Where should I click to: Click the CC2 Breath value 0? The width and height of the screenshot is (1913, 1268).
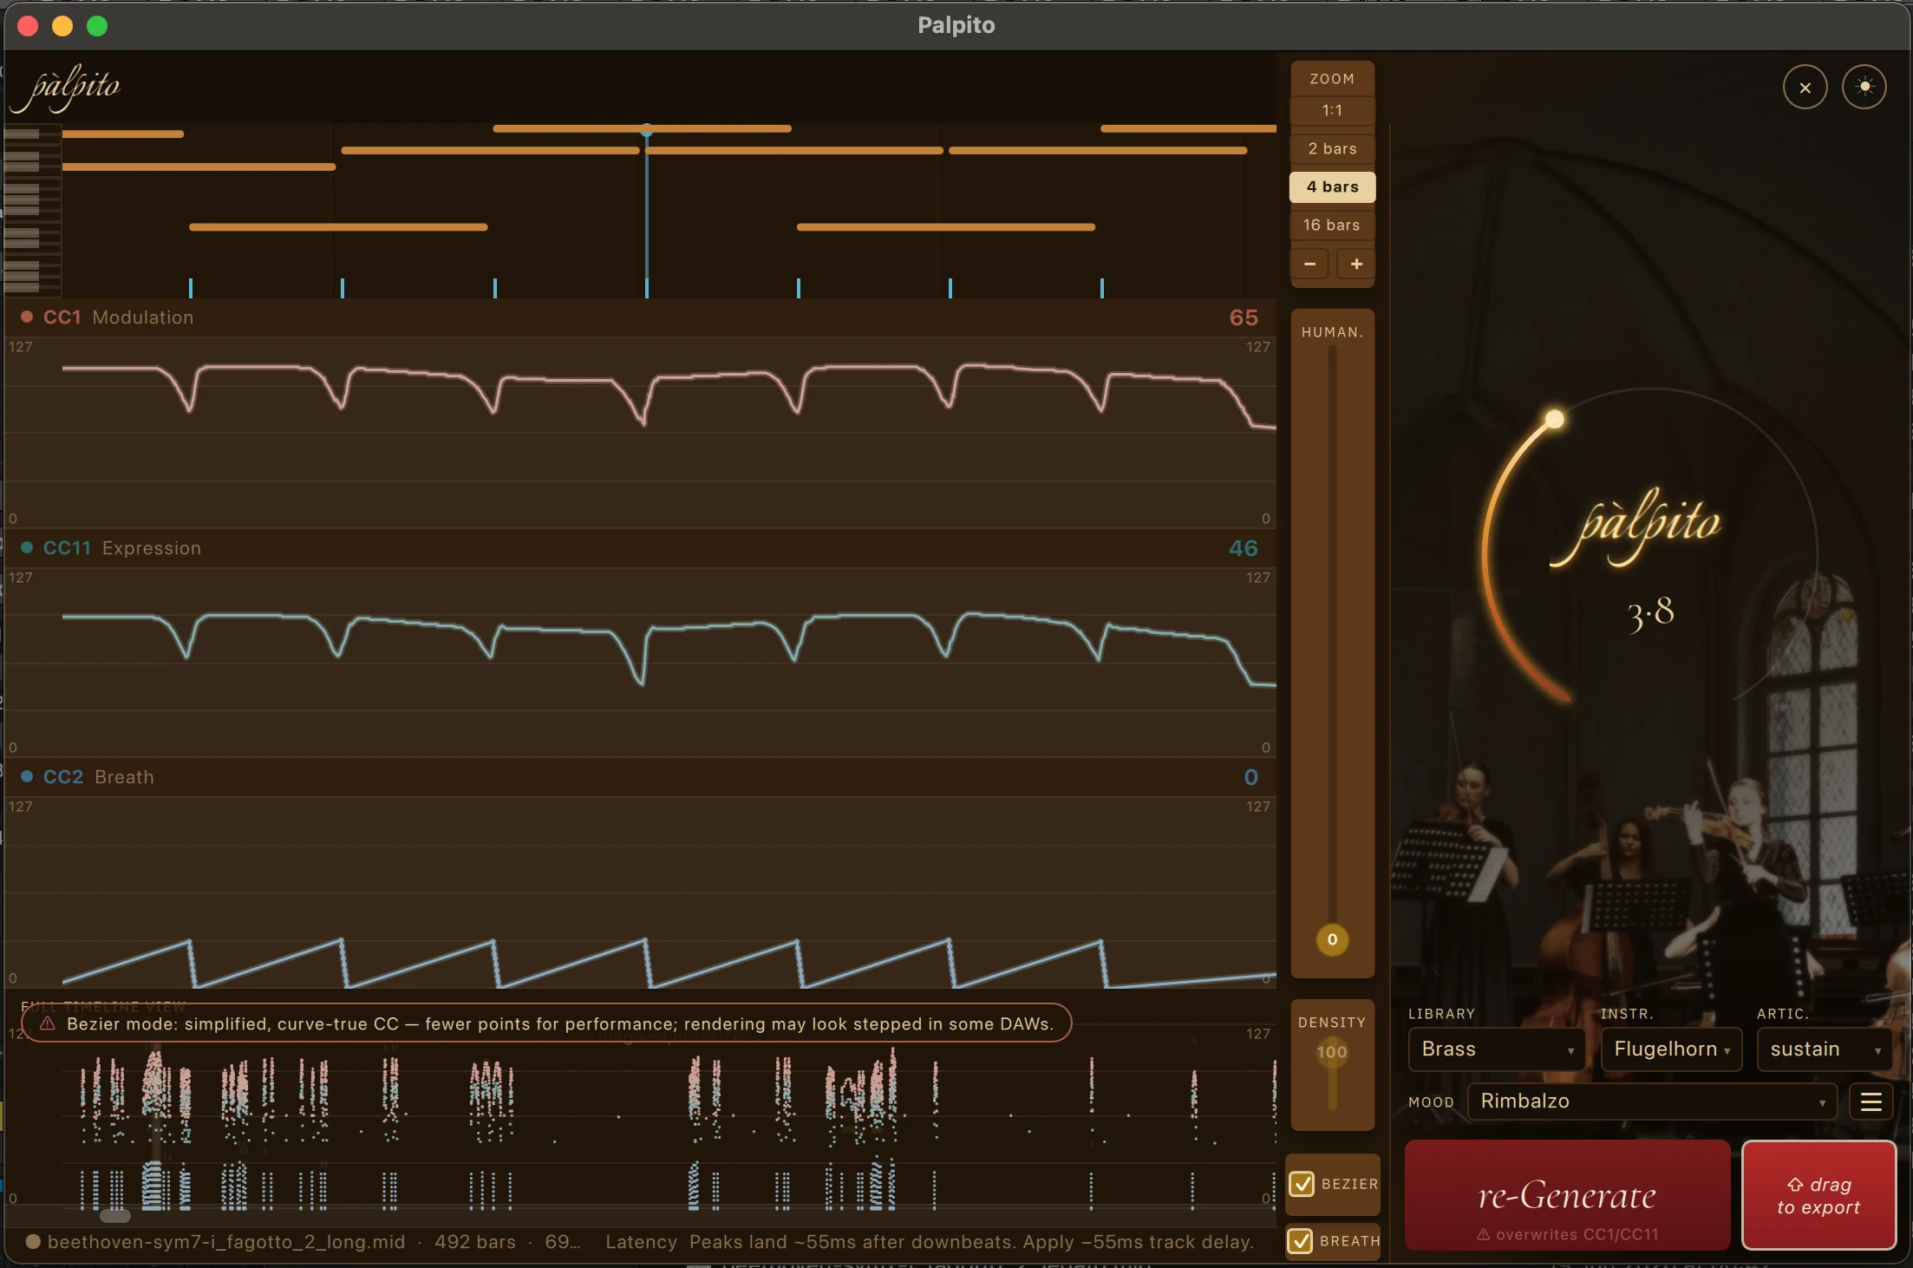1250,778
